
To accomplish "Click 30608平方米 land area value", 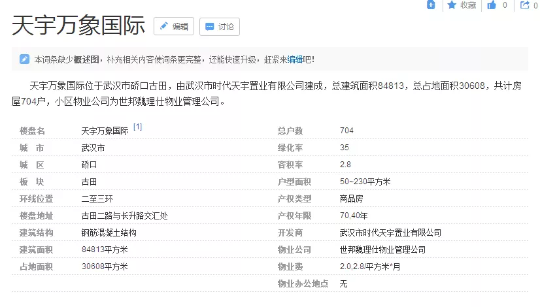I will click(x=105, y=267).
